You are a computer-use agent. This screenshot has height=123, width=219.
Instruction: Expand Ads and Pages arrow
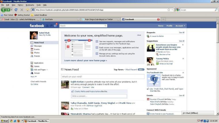pos(47,70)
